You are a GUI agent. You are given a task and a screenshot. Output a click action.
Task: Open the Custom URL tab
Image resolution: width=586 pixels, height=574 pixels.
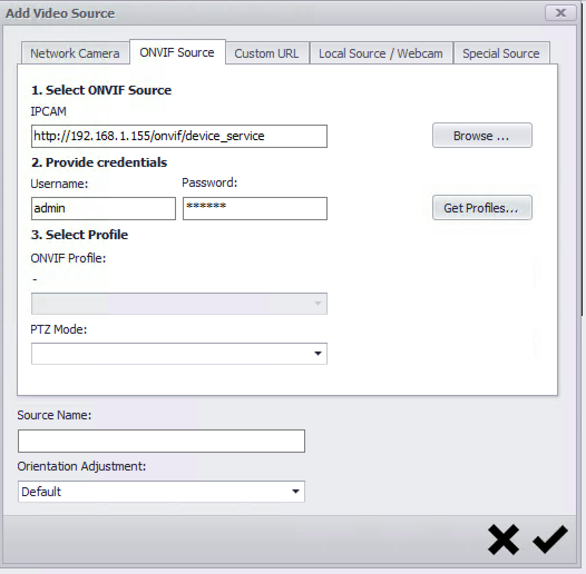[x=267, y=53]
